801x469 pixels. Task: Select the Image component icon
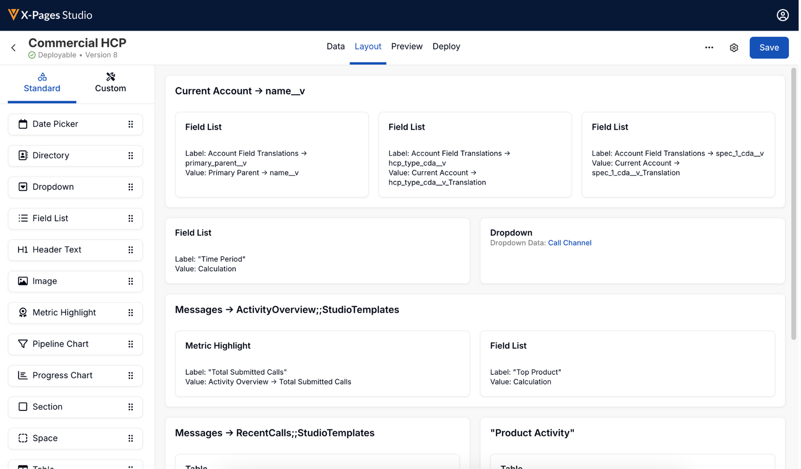tap(23, 281)
